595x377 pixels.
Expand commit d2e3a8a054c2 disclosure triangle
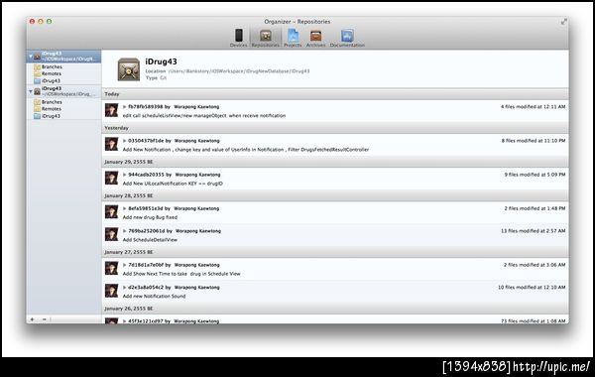124,288
